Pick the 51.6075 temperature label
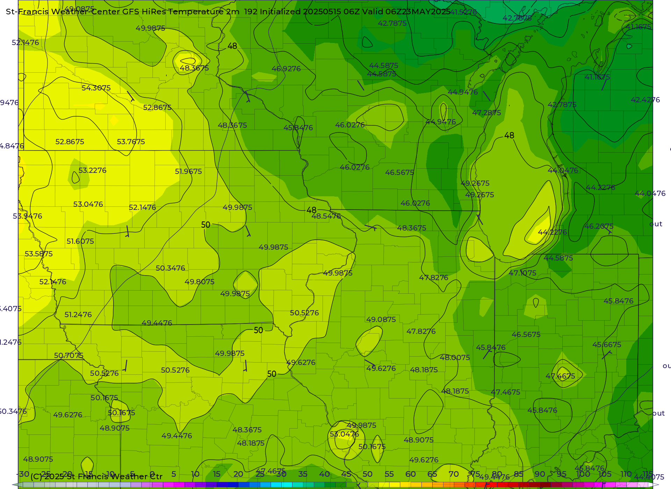 click(80, 241)
